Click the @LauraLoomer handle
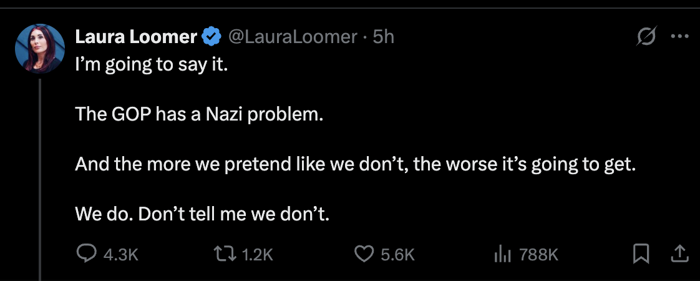The width and height of the screenshot is (700, 281). point(293,37)
